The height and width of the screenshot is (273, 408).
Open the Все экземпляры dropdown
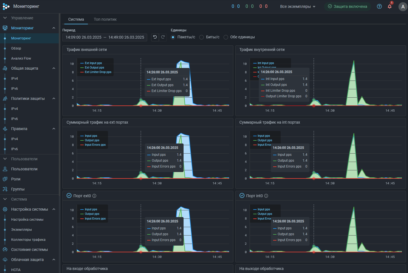297,6
